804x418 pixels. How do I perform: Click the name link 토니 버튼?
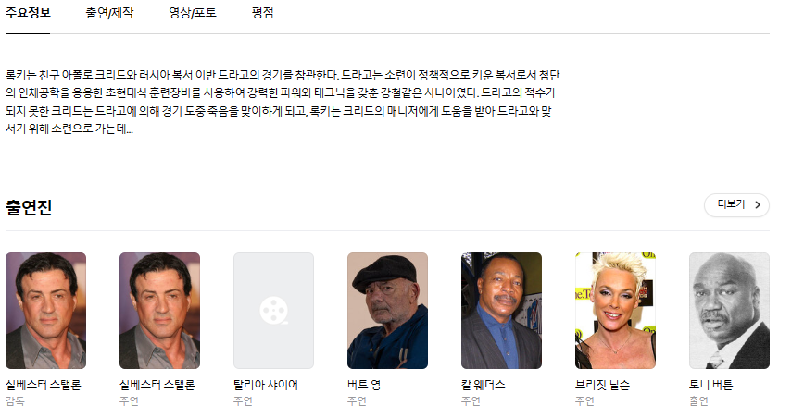710,385
